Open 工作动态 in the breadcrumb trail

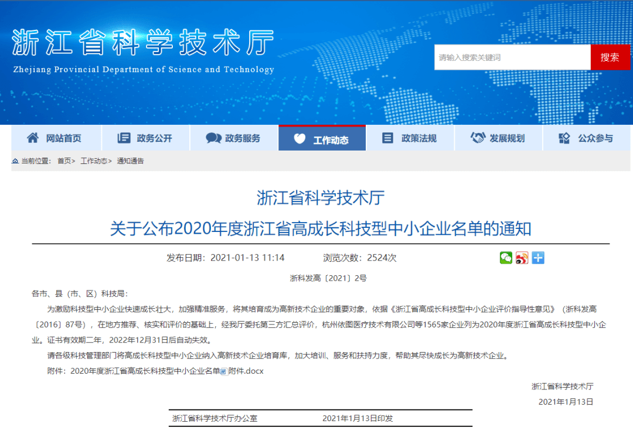94,161
